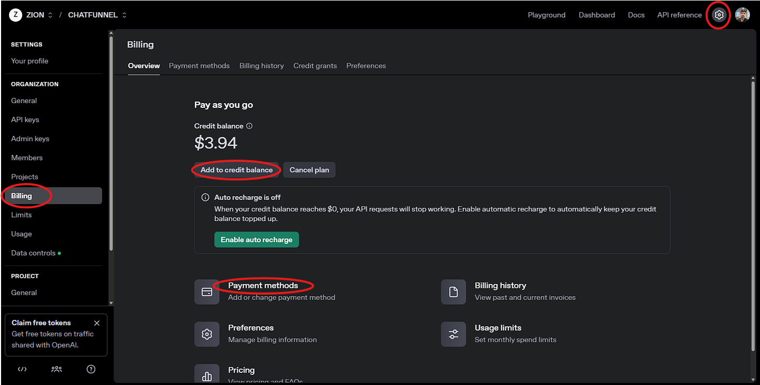Click the Preferences gear tile icon
The width and height of the screenshot is (760, 385).
207,334
